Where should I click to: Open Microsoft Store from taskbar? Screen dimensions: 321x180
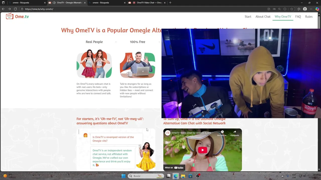(x=190, y=176)
